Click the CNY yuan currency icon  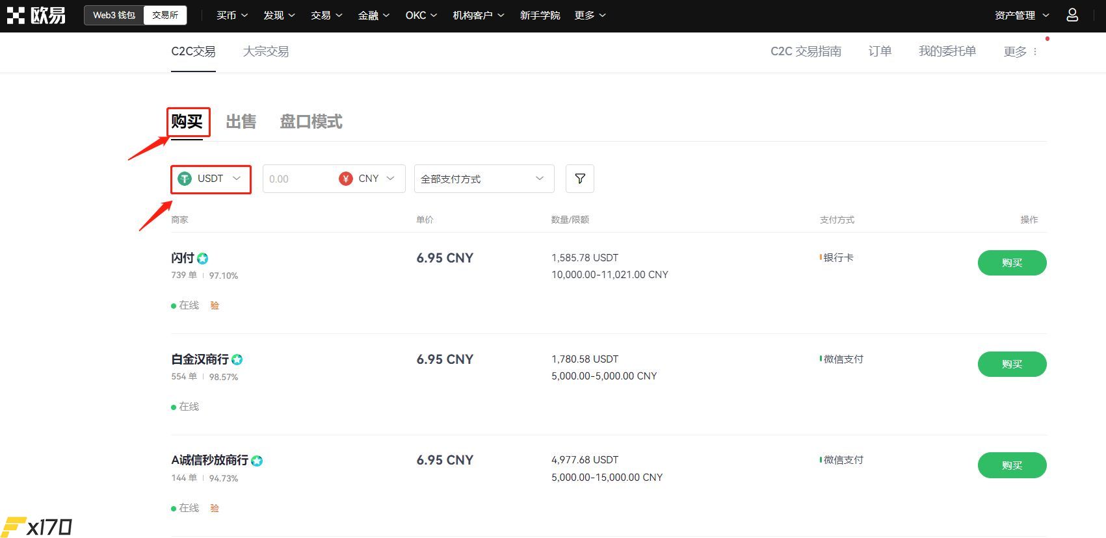346,179
